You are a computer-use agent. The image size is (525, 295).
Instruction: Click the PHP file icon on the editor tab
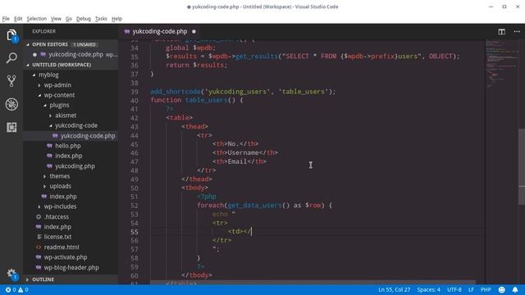127,31
